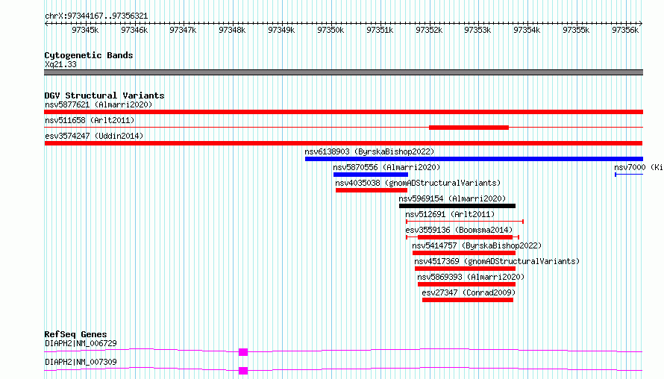664x379 pixels.
Task: Click the nsv5877621 (Almarri2020) variant label
Action: (x=98, y=104)
